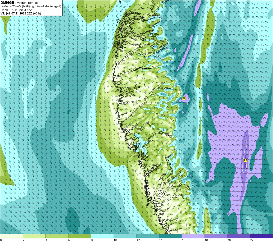Click the 'IT: þri. 07. 11. 2023 18Z' line

(x=16, y=10)
